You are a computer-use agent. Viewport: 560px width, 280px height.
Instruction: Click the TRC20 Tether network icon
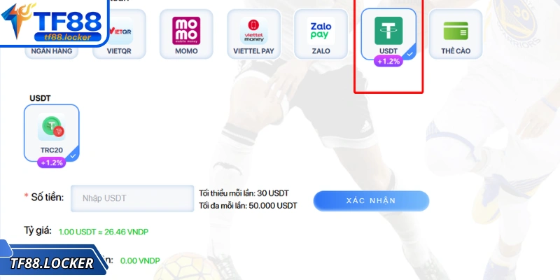(x=51, y=127)
